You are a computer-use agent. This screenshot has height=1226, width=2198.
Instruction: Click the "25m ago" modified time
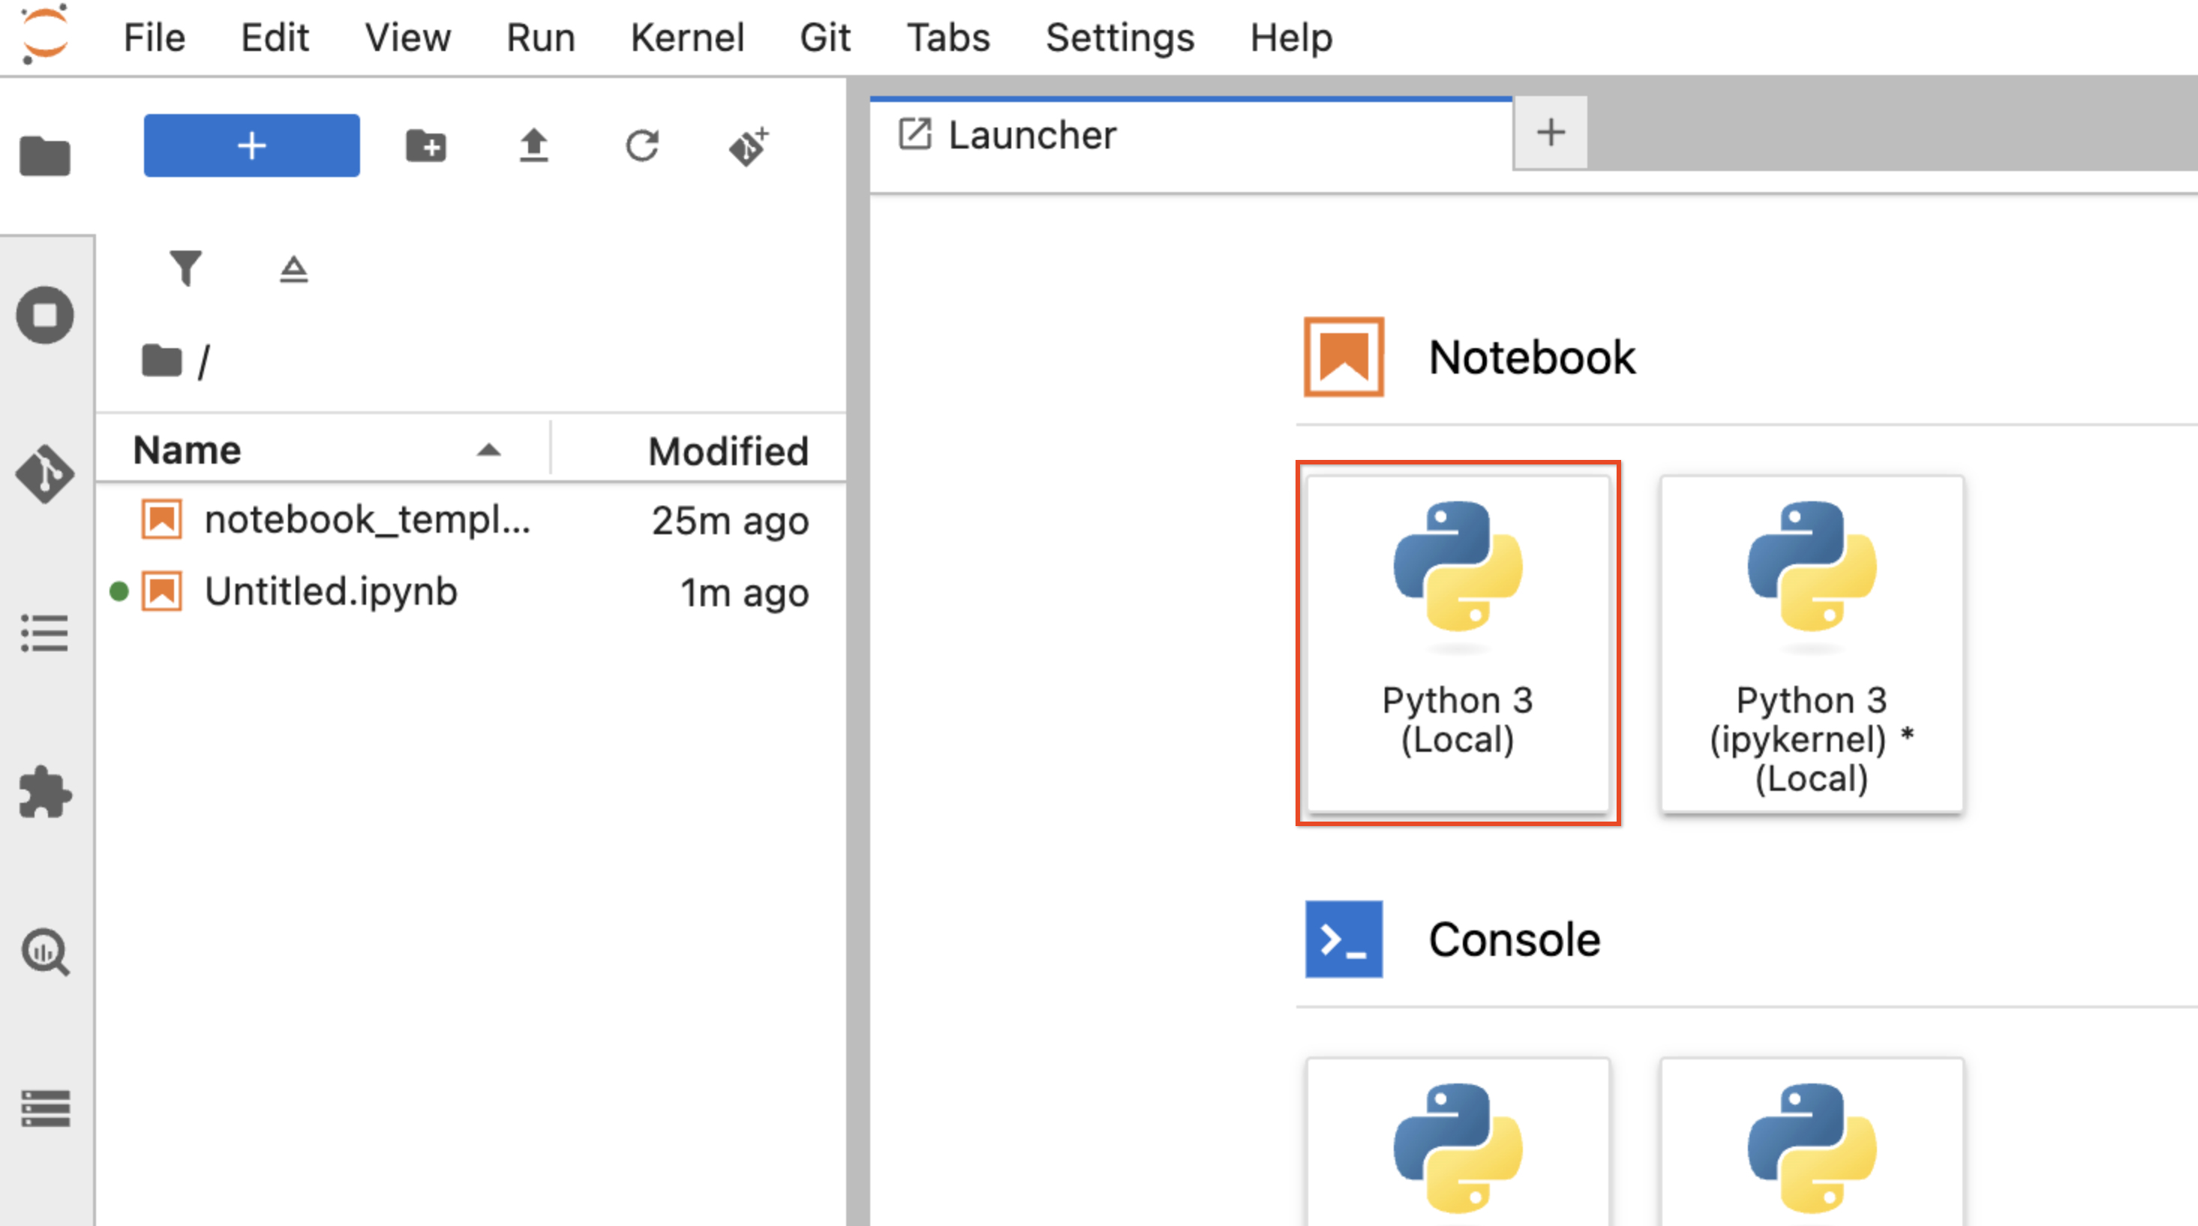tap(731, 521)
